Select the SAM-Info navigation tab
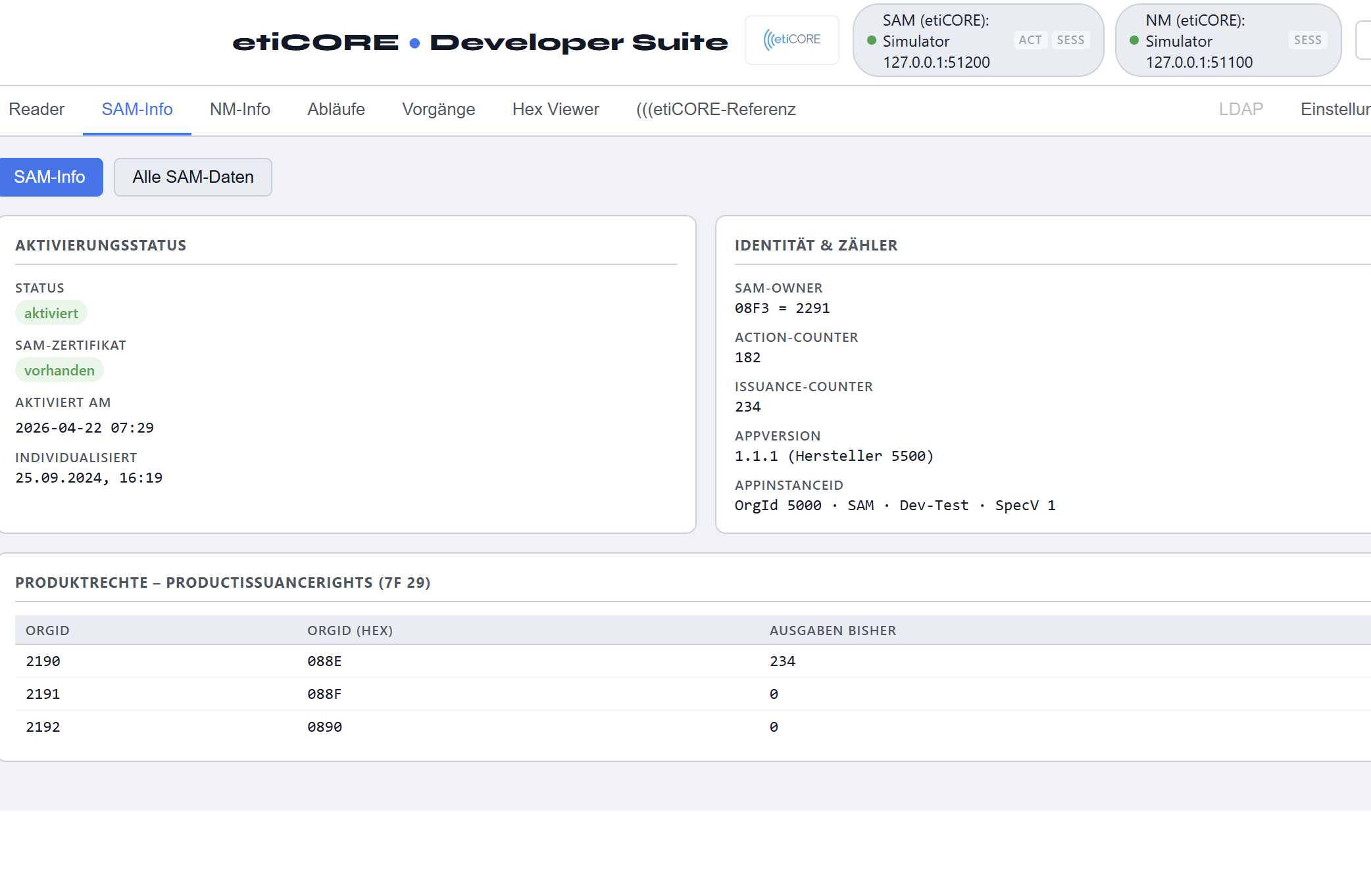This screenshot has width=1371, height=881. pos(137,109)
